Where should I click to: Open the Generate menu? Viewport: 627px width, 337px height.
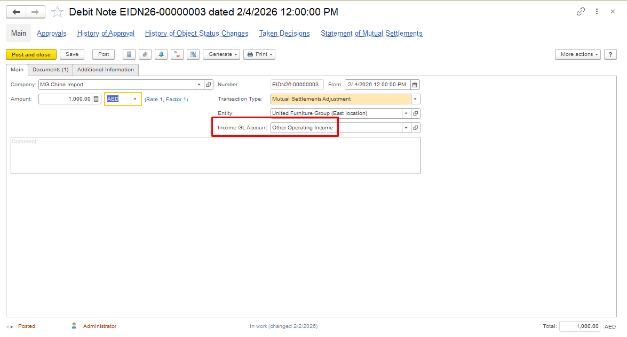click(x=221, y=54)
